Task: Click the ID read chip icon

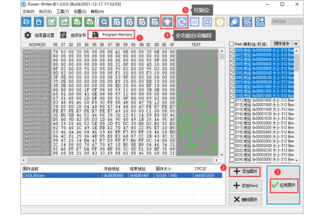Action: pyautogui.click(x=194, y=22)
